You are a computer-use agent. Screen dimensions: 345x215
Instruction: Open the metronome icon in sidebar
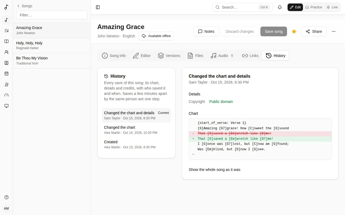click(x=6, y=84)
